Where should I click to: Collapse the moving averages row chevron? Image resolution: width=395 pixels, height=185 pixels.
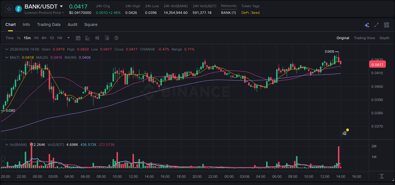click(x=6, y=57)
